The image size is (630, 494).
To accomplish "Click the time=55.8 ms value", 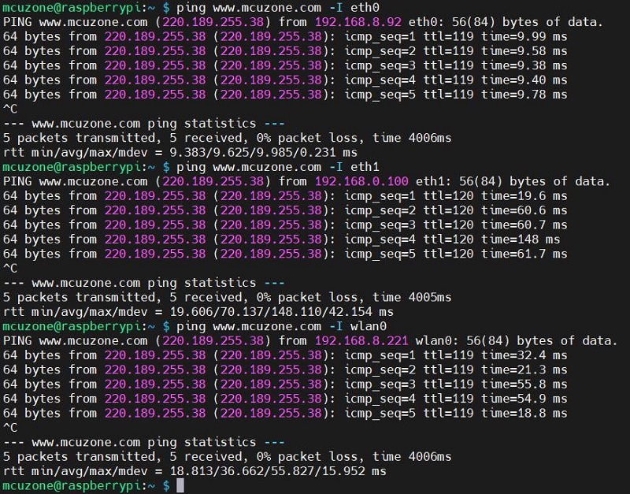I will coord(524,384).
